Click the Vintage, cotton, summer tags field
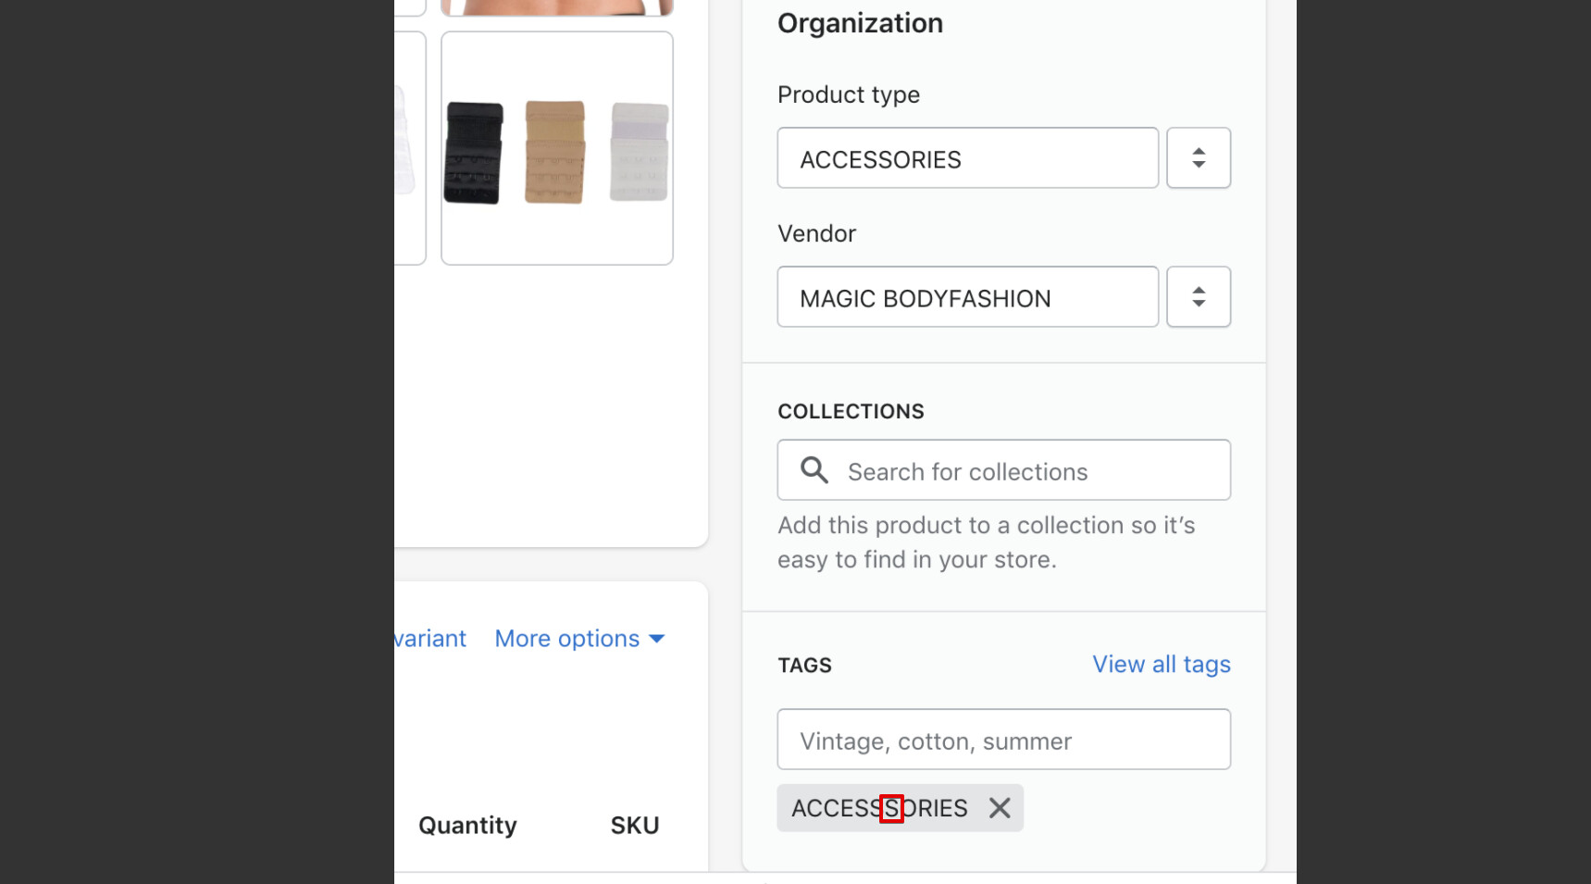Screen dimensions: 1591x884 pos(1004,740)
